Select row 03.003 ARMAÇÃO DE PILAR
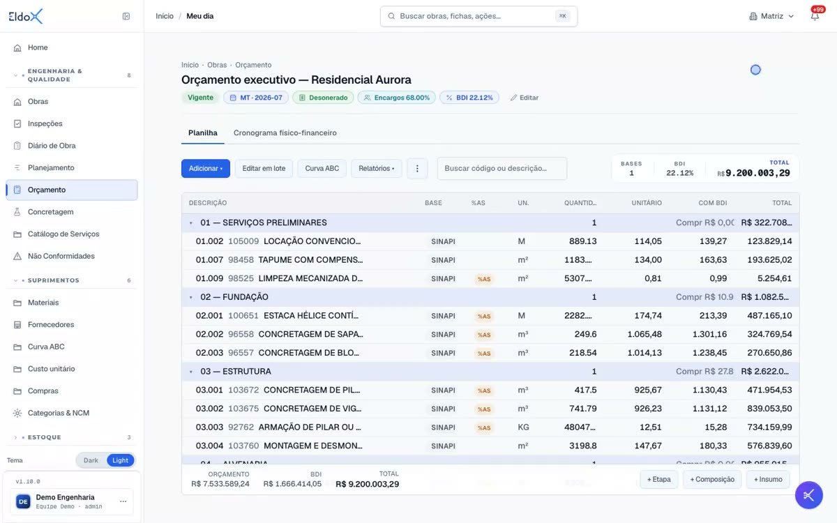The image size is (837, 523). point(490,427)
